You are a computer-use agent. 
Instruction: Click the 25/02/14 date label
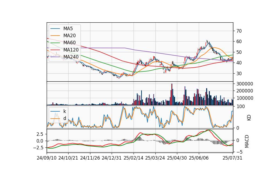point(134,158)
